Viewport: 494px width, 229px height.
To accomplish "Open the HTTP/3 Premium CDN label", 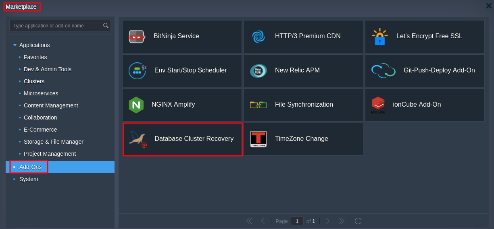I will coord(308,36).
